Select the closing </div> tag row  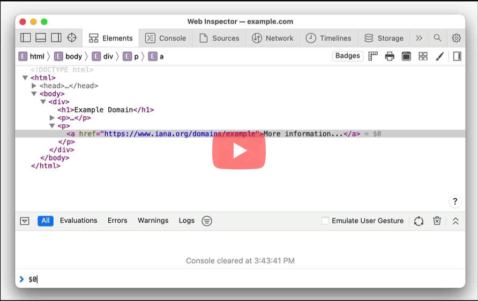(x=62, y=150)
